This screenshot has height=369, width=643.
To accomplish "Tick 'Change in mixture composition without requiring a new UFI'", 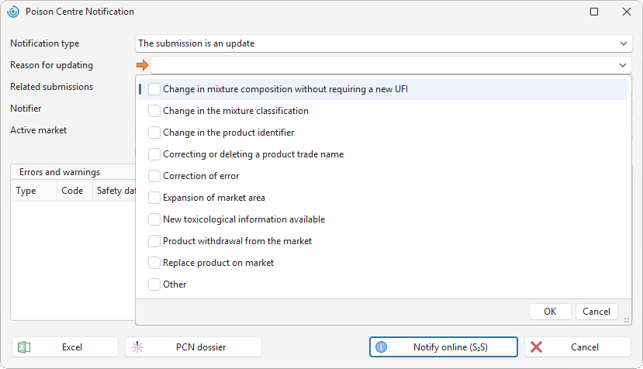I will [x=154, y=89].
